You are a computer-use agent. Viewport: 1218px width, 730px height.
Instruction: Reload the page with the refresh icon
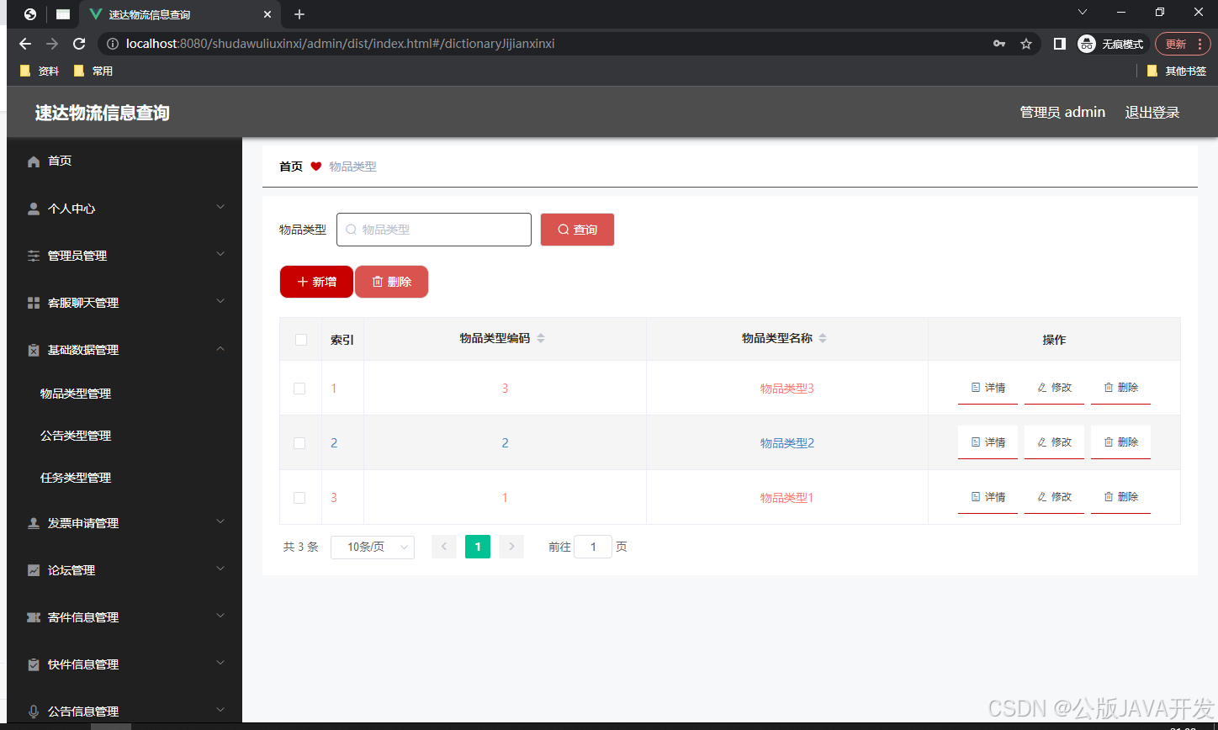(79, 44)
